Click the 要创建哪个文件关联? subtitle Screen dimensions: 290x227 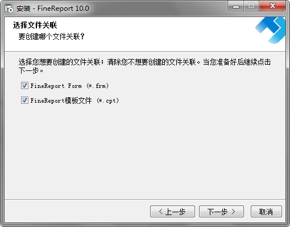(x=51, y=36)
